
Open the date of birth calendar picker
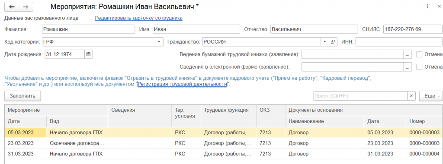pyautogui.click(x=88, y=54)
